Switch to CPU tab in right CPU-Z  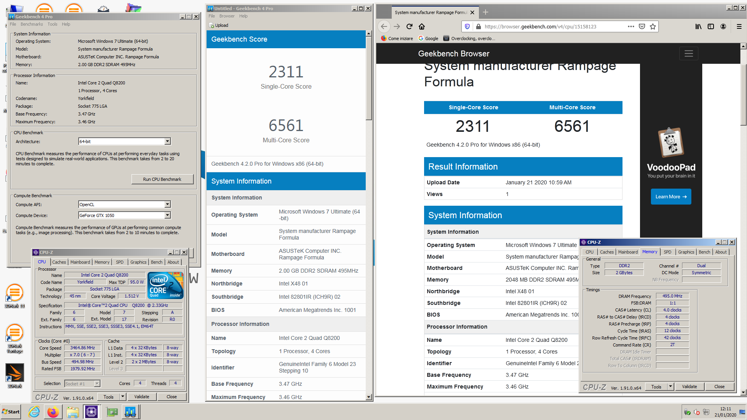589,252
